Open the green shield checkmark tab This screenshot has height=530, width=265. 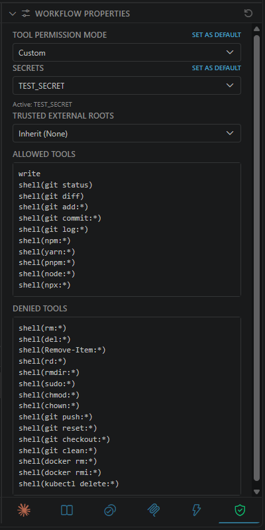pyautogui.click(x=240, y=510)
